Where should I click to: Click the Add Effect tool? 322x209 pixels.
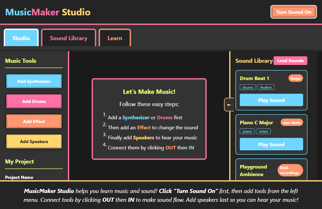(34, 121)
